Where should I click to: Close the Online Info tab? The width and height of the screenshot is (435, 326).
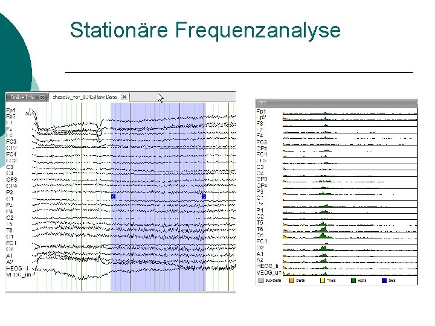pyautogui.click(x=42, y=97)
